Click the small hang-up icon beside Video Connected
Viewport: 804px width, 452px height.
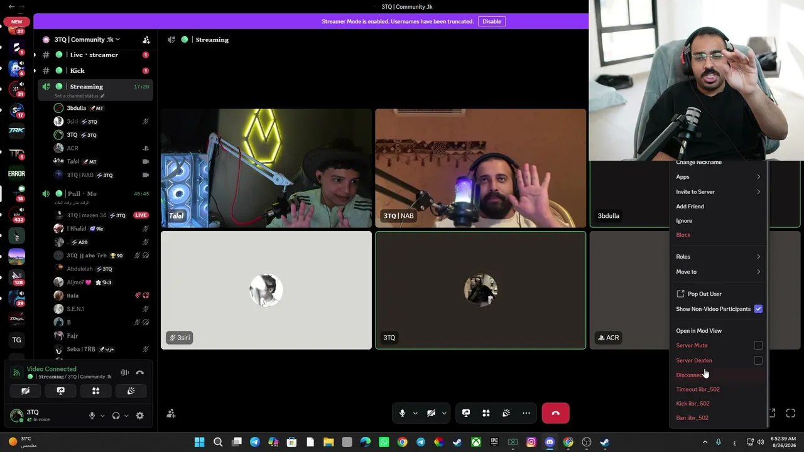tap(139, 373)
